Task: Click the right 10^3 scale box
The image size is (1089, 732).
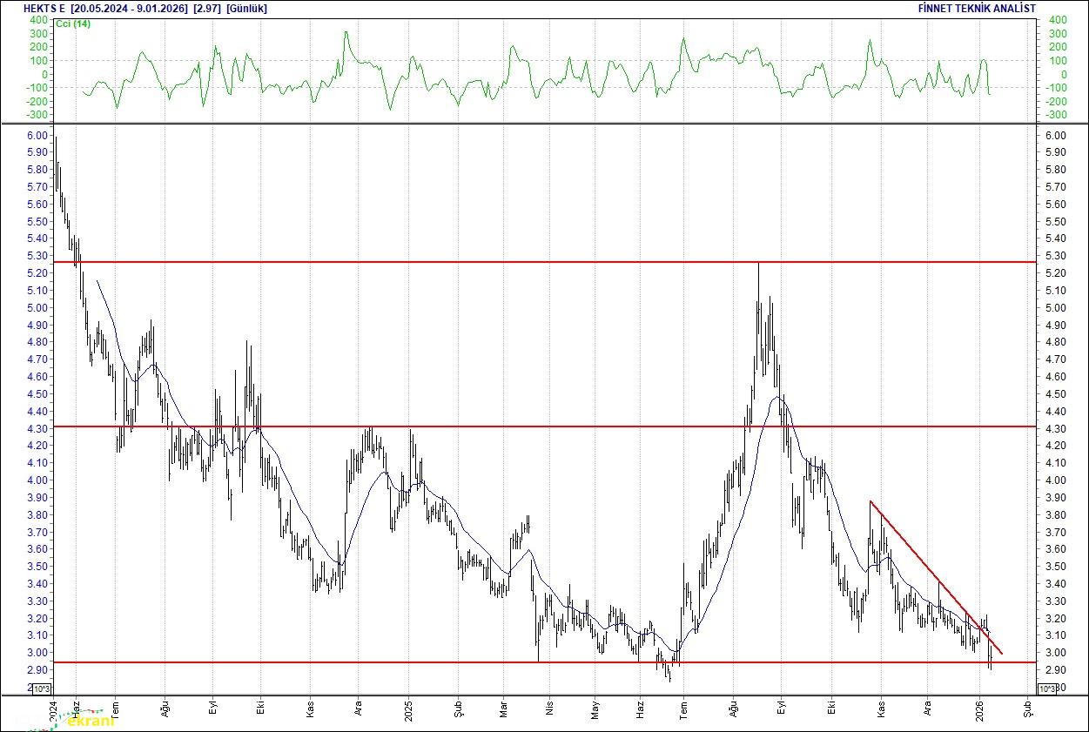Action: tap(1048, 688)
